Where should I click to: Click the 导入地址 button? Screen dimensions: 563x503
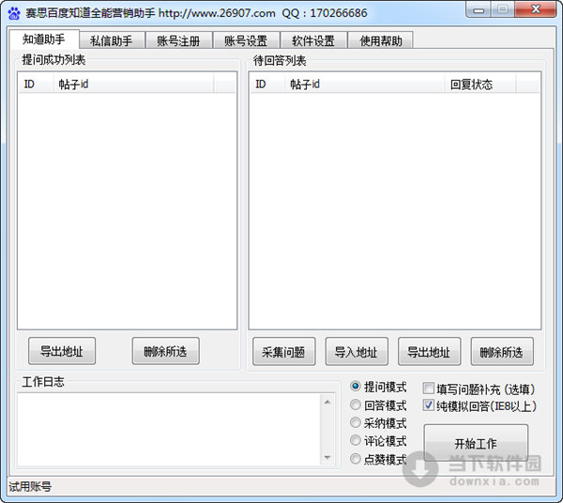pos(357,352)
